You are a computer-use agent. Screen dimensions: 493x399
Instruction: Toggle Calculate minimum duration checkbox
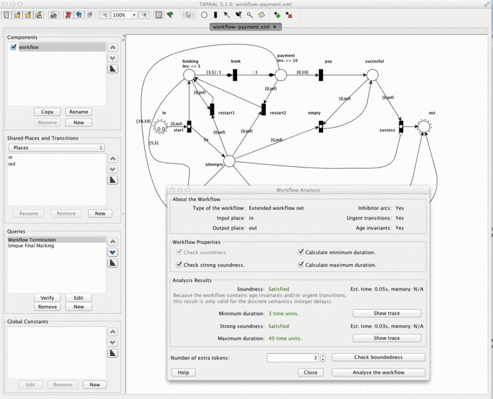pos(300,252)
